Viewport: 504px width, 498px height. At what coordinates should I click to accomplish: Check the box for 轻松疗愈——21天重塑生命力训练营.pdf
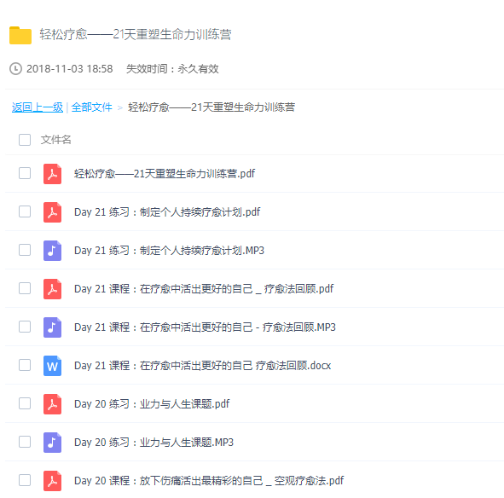(x=25, y=173)
